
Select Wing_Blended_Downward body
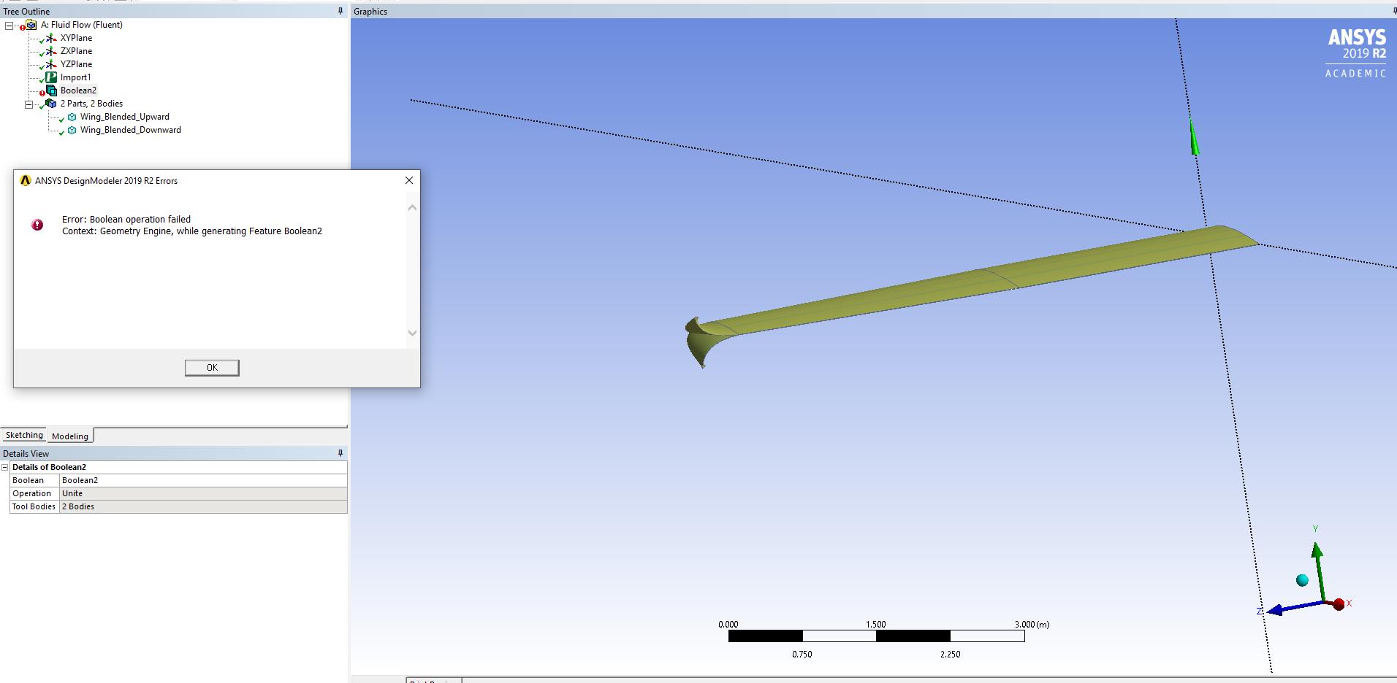[130, 130]
